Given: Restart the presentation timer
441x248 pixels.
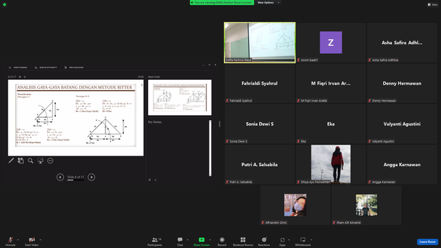Looking at the screenshot, I should click(x=25, y=76).
